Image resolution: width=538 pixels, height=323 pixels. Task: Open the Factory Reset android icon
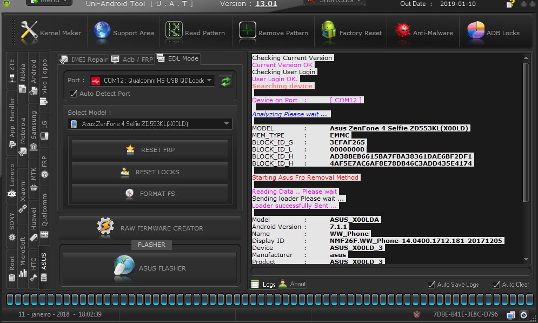[328, 31]
